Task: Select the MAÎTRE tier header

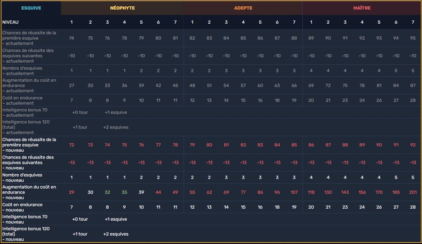Action: coord(362,8)
